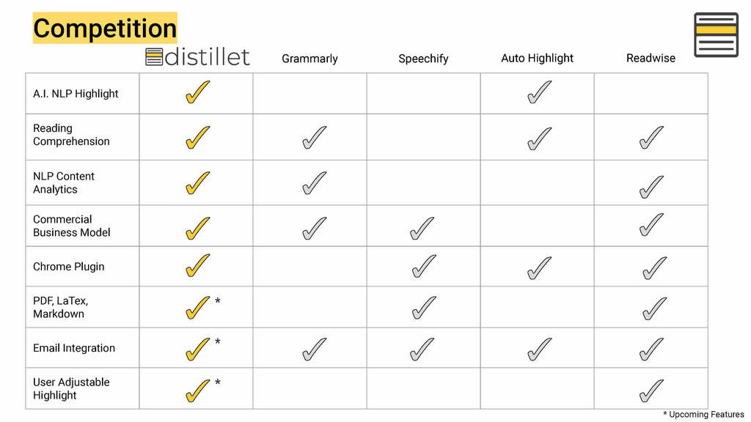Click distillet's yellow checkmark for A.I. NLP Highlight
751x422 pixels.
[x=197, y=93]
